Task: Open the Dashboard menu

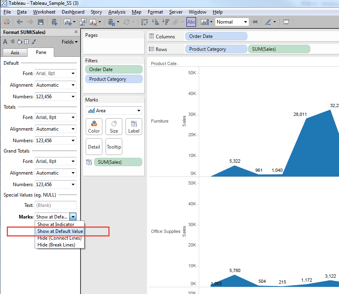Action: (x=73, y=12)
